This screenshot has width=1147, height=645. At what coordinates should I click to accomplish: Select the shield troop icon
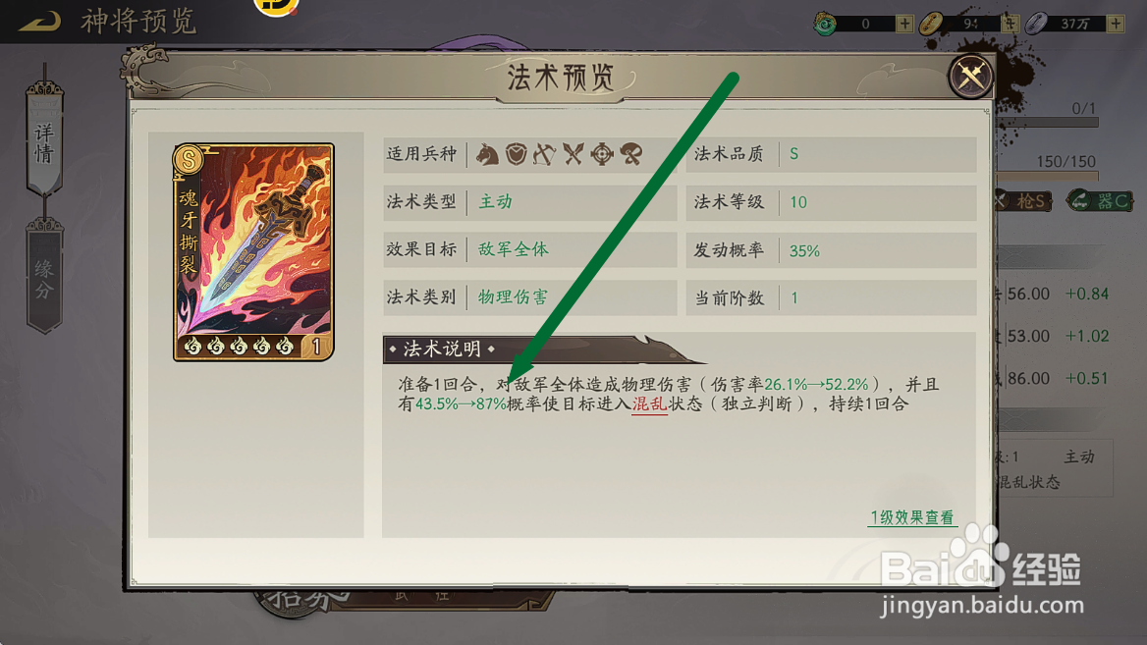(x=517, y=154)
